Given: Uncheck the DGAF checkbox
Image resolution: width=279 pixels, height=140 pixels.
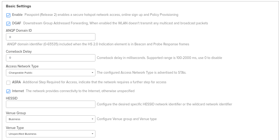Looking at the screenshot, I should [8, 24].
